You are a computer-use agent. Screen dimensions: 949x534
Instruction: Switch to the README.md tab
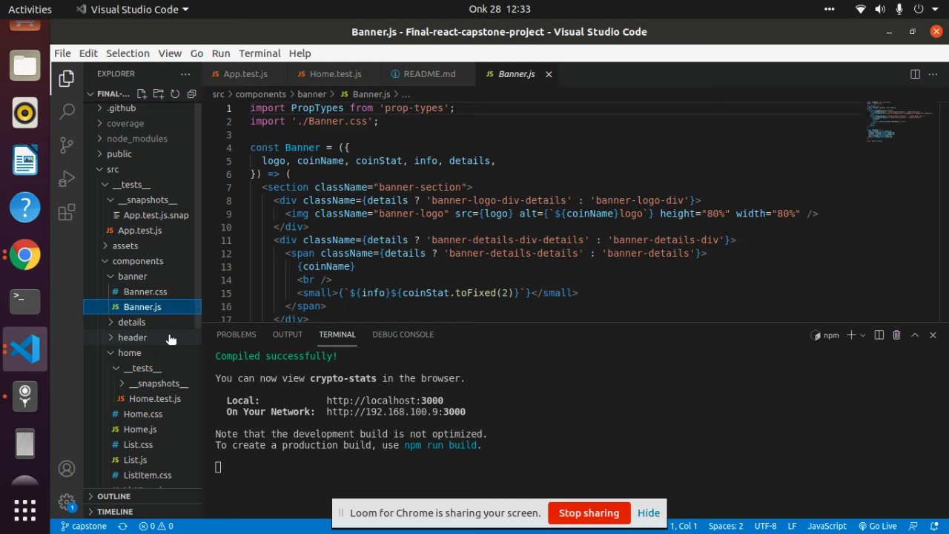[429, 74]
